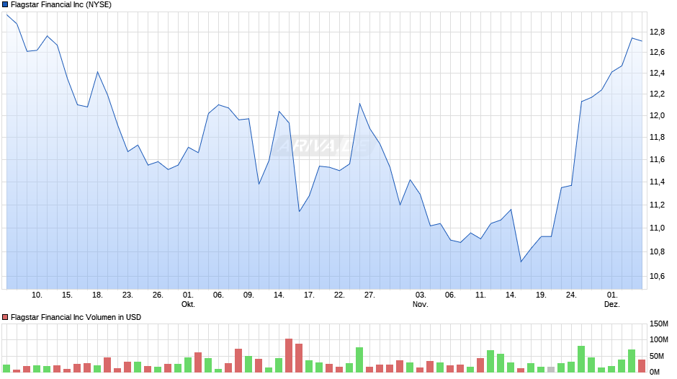Image resolution: width=677 pixels, height=379 pixels.
Task: Click the 12,6 price axis label
Action: click(x=657, y=53)
